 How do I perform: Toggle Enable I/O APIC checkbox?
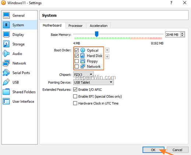pyautogui.click(x=75, y=90)
